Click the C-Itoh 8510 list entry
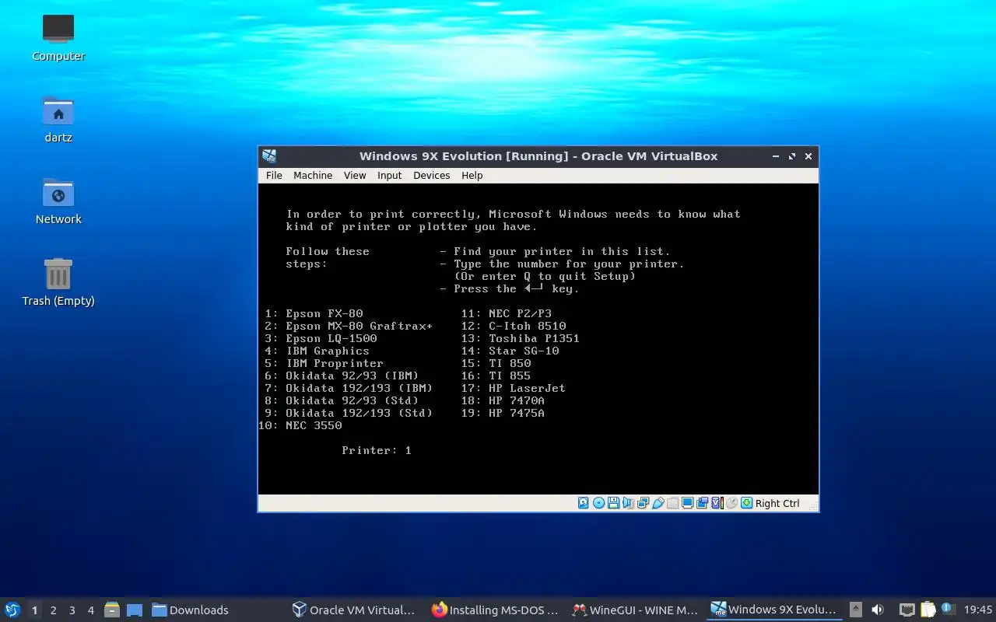The image size is (996, 622). click(514, 327)
